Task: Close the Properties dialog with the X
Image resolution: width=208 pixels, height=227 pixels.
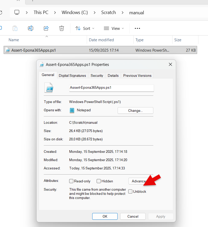Action: coord(170,65)
